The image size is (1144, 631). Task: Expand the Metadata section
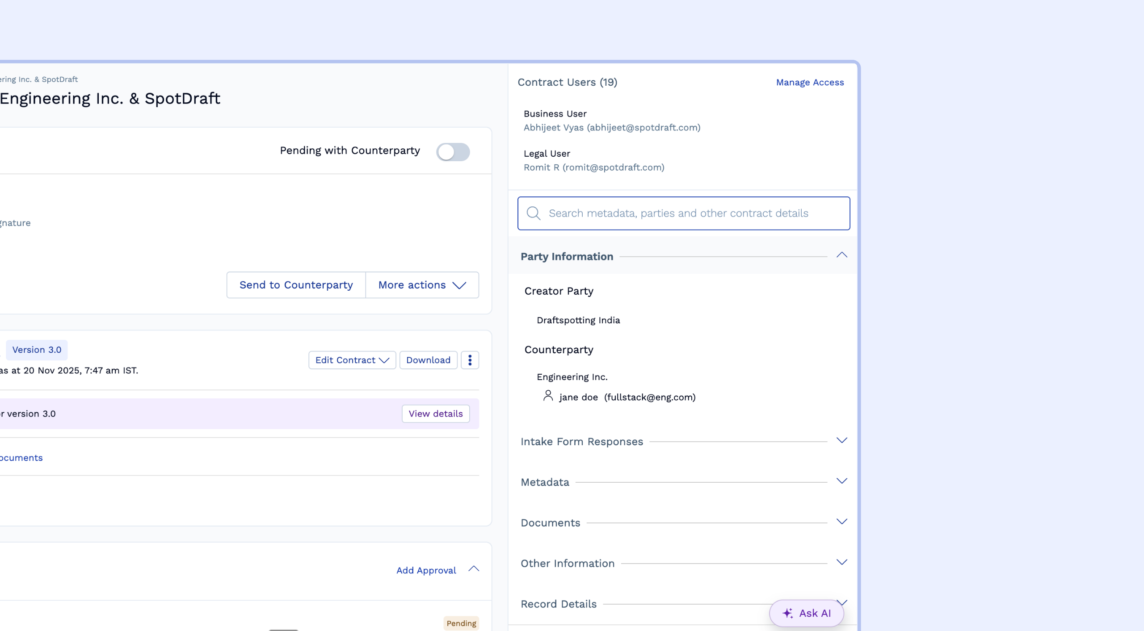[841, 481]
